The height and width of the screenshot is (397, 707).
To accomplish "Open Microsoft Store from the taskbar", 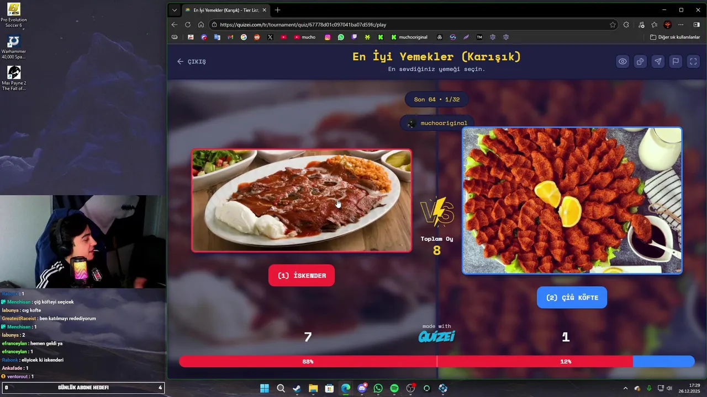I will coord(329,388).
